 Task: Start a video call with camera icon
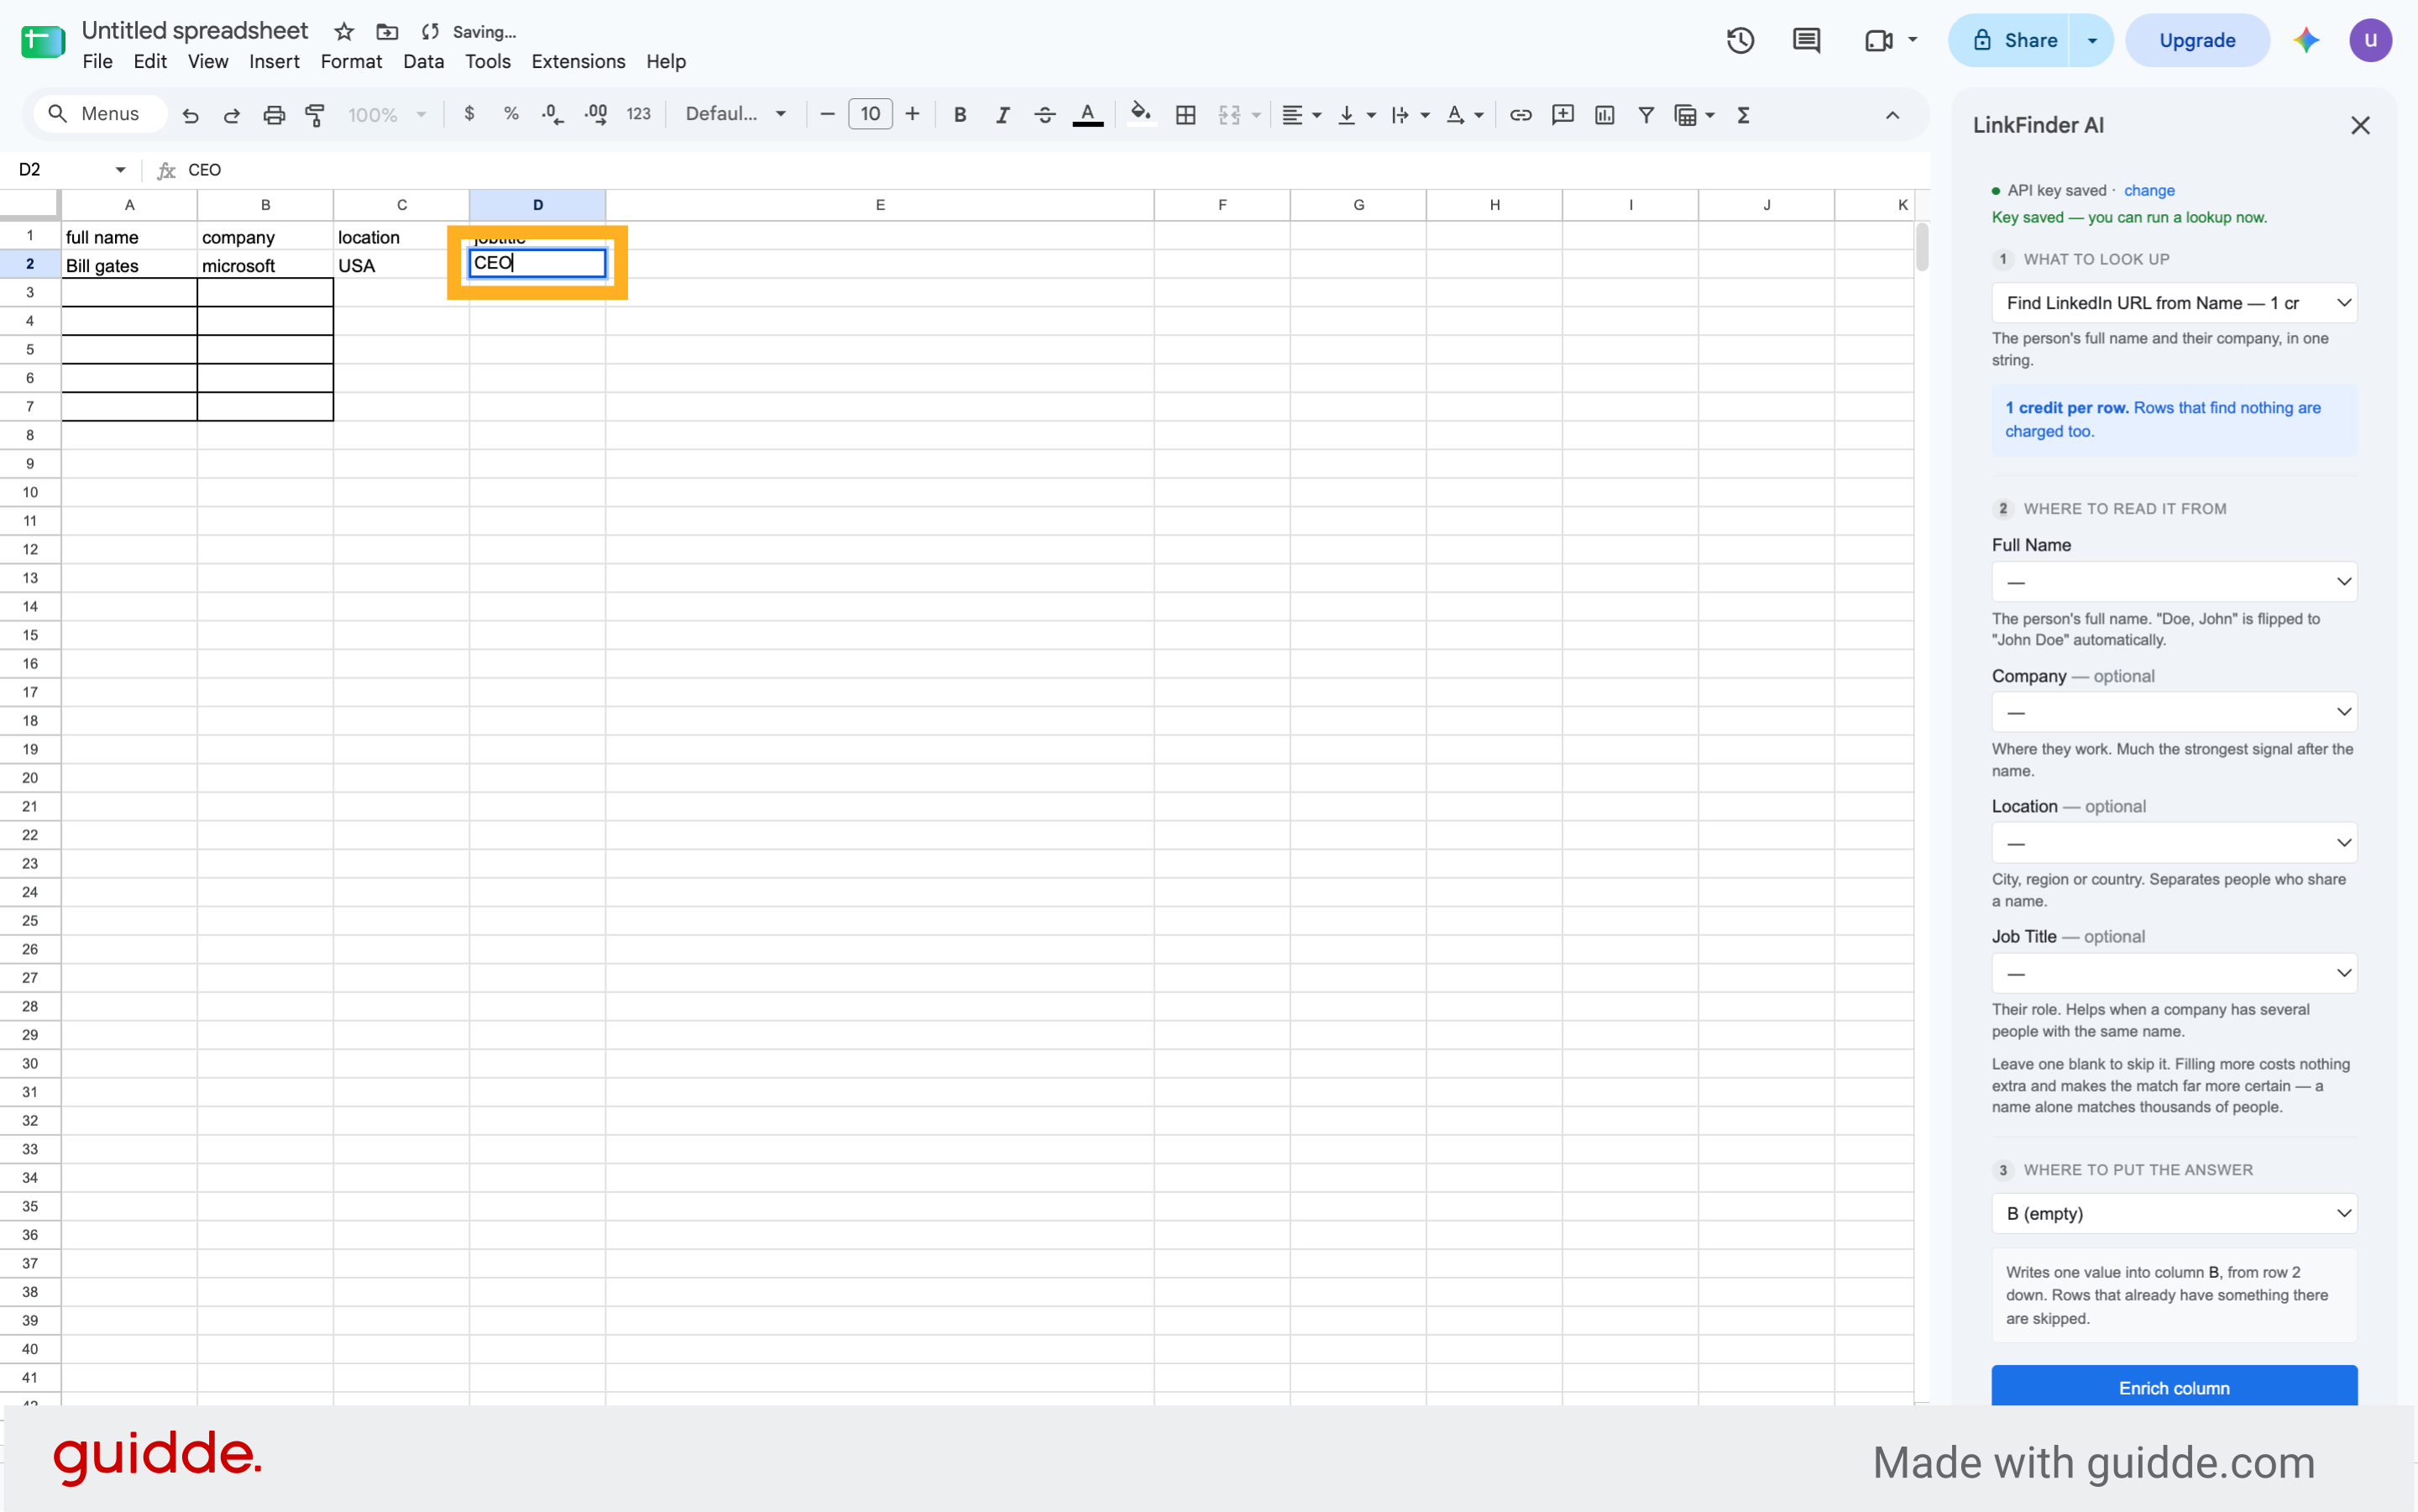point(1879,41)
